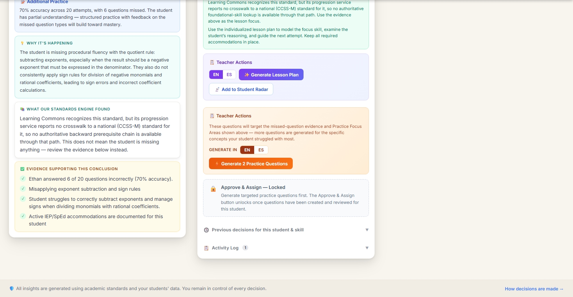Screen dimensions: 573x297
Task: Expand the Activity Log section arrow
Action: (367, 248)
